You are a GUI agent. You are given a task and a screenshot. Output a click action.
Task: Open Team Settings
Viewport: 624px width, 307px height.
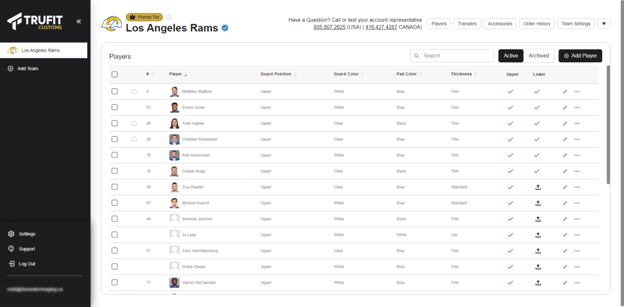576,23
